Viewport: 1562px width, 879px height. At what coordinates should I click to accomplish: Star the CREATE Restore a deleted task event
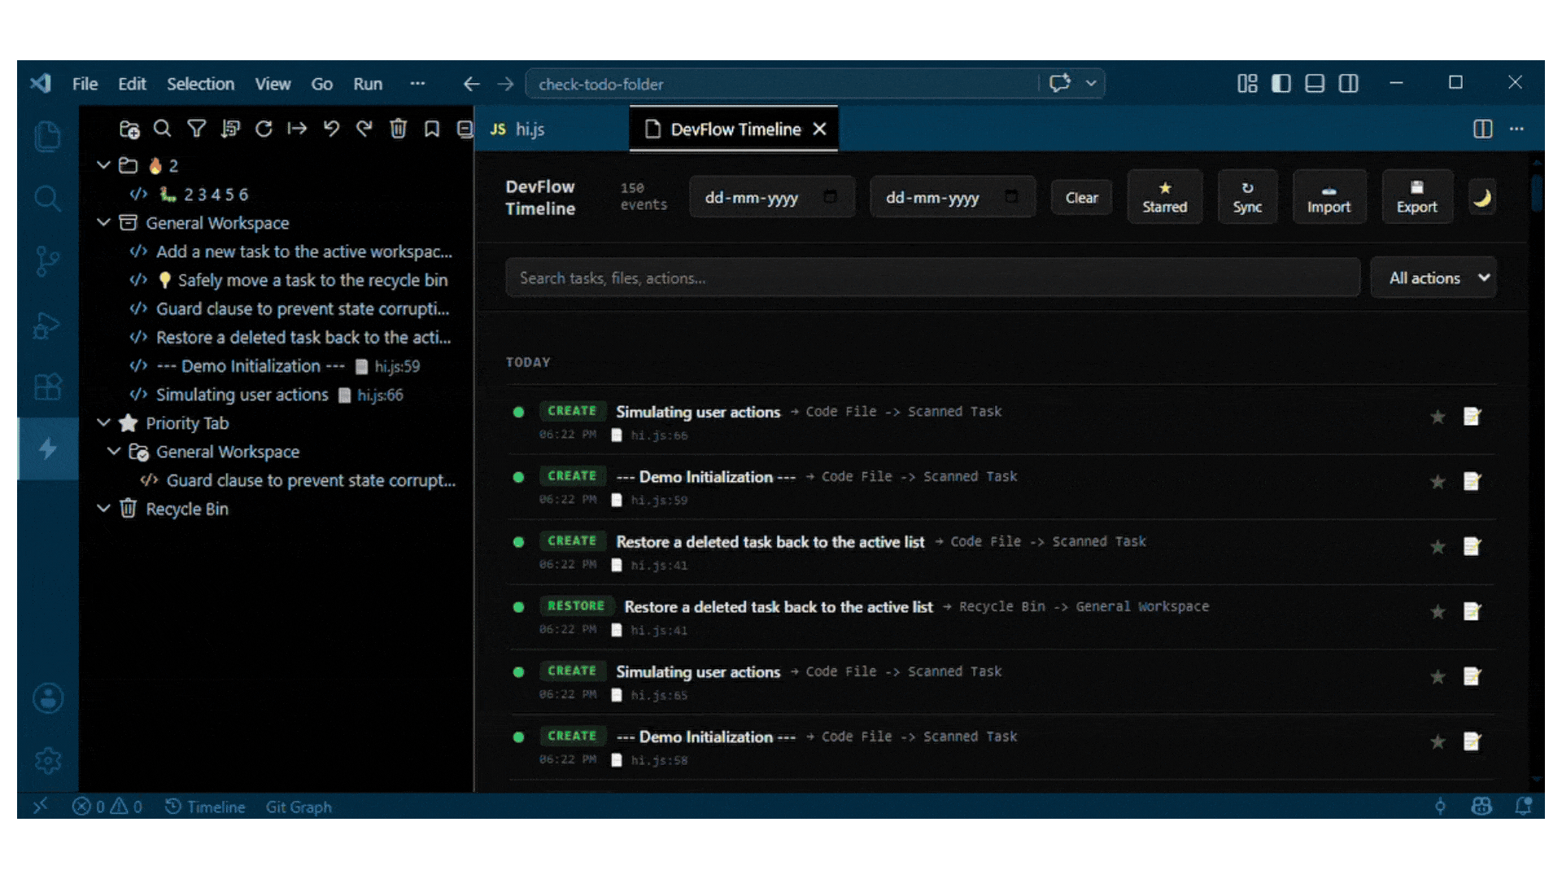pos(1438,547)
